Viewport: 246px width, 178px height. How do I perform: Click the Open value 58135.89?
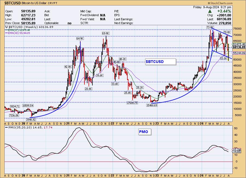tap(28, 11)
